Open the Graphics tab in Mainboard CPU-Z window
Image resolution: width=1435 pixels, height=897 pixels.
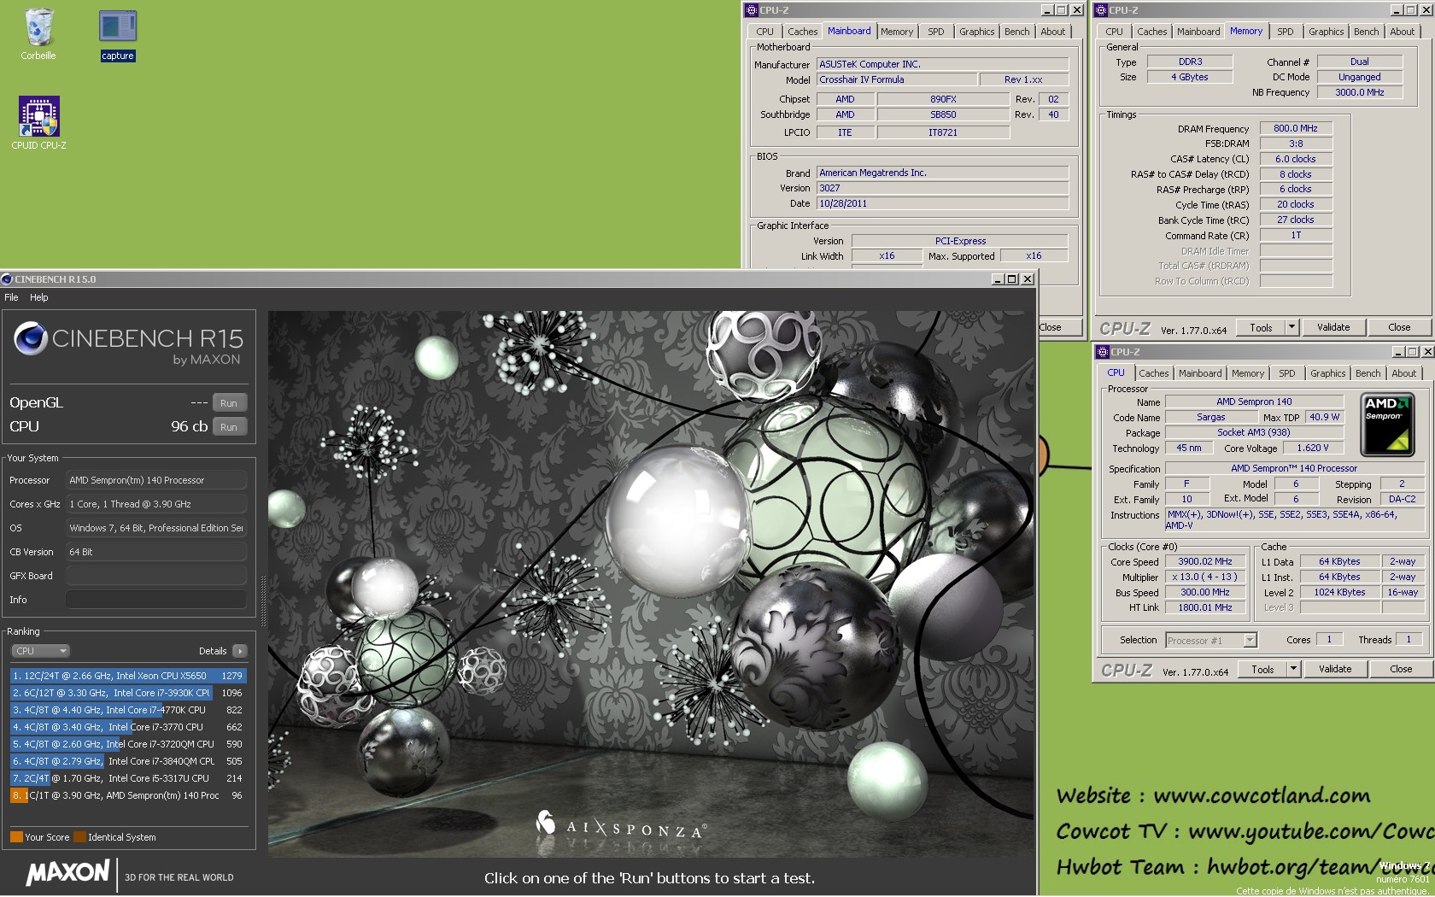tap(976, 32)
